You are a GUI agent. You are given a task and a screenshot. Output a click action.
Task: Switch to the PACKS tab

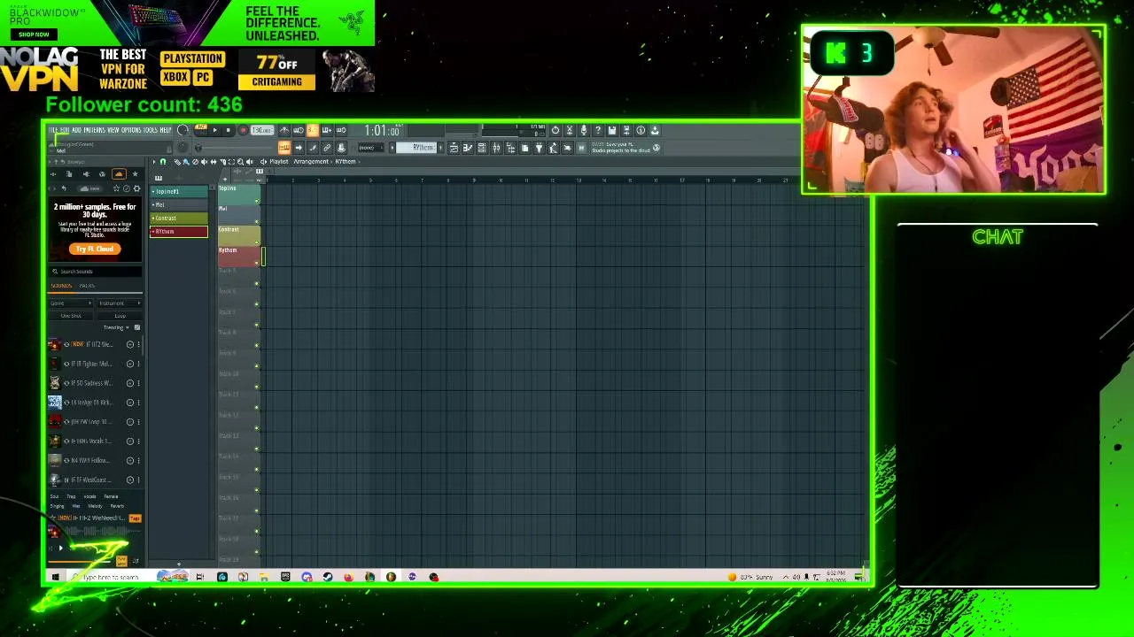coord(87,286)
